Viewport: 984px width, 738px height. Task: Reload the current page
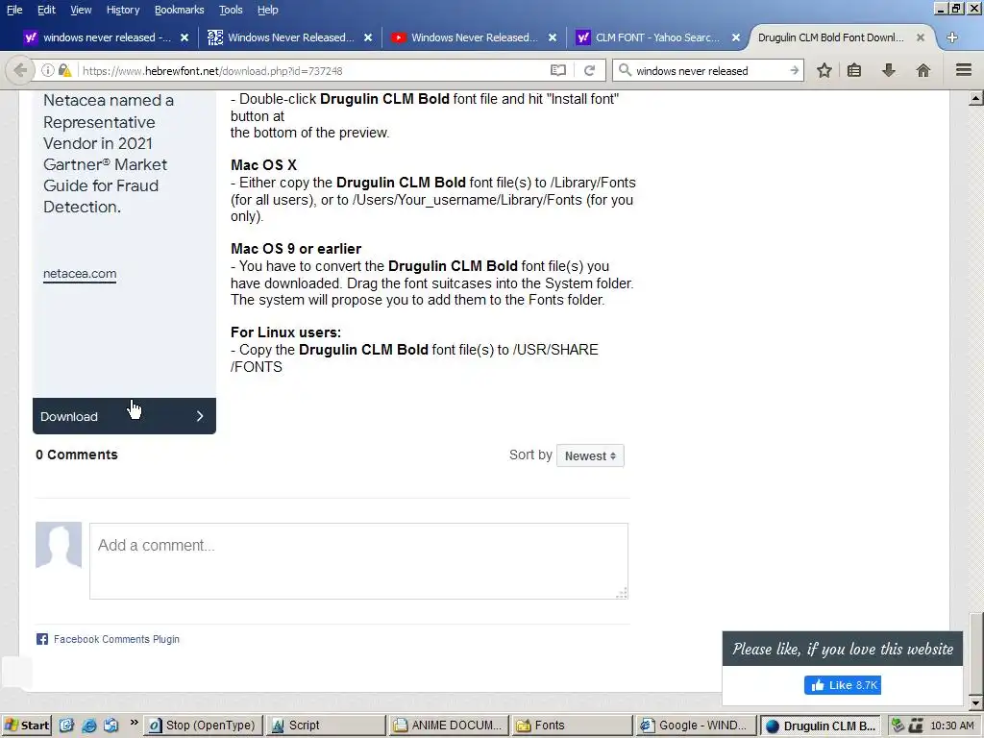[589, 70]
